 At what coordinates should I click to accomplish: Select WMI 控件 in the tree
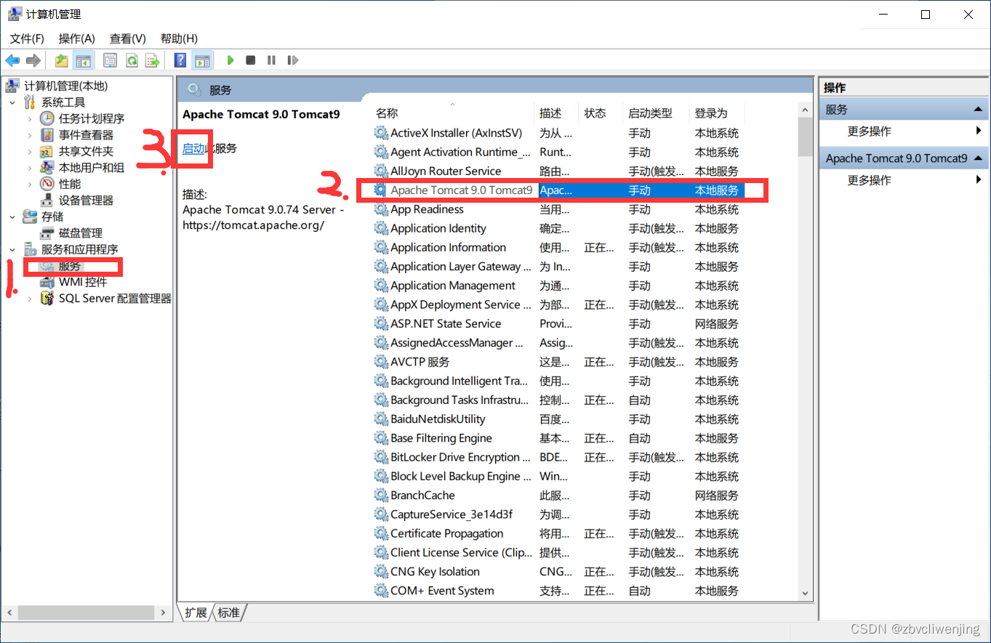83,282
